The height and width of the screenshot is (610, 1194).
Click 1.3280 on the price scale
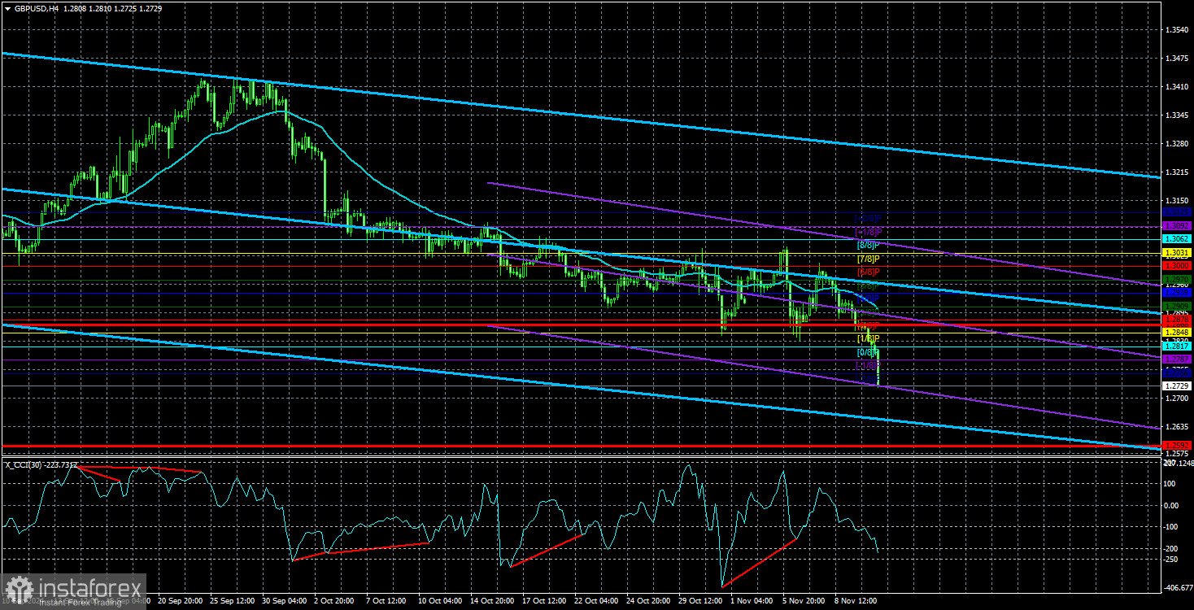coord(1178,144)
